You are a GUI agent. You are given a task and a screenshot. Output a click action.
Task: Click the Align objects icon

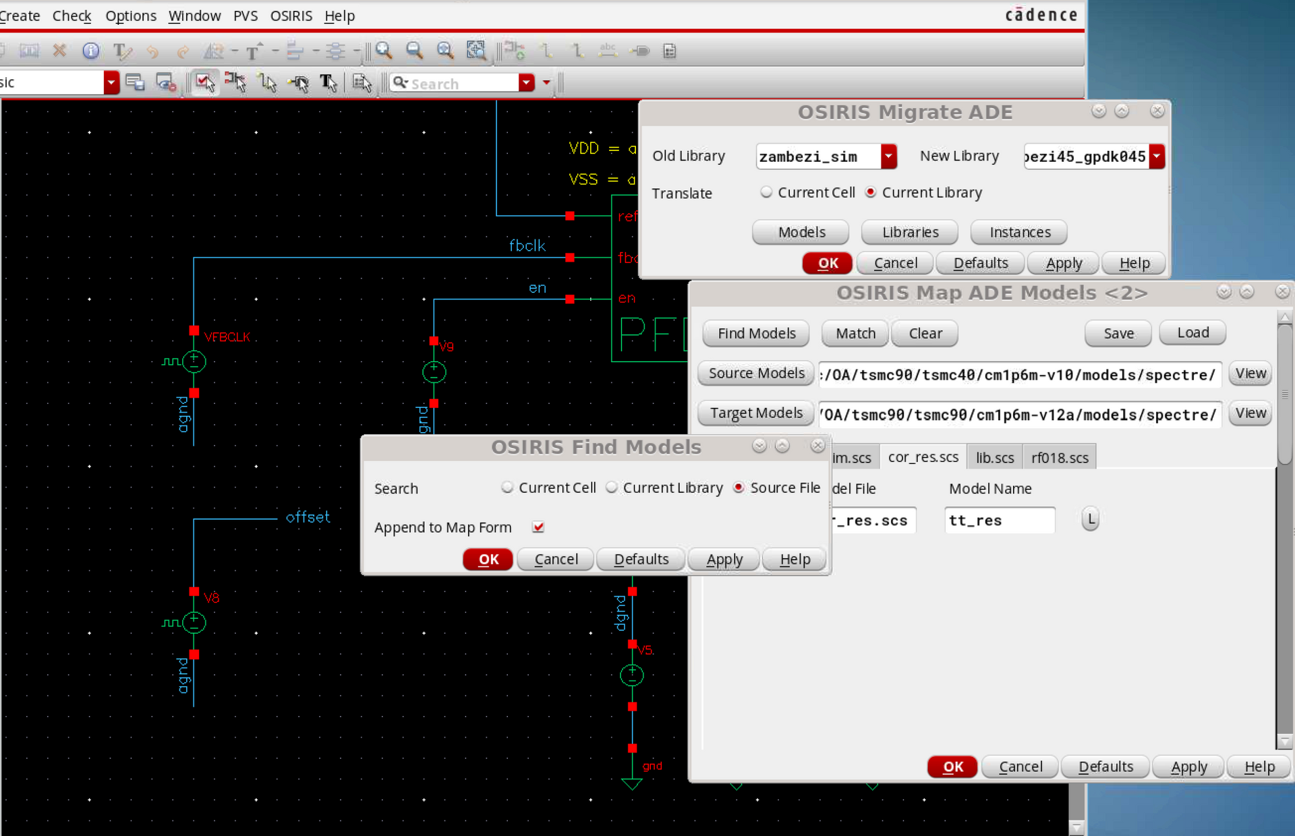point(295,51)
